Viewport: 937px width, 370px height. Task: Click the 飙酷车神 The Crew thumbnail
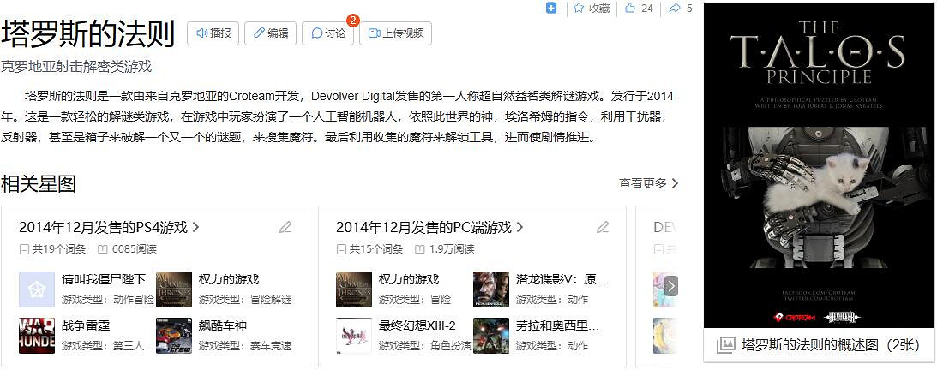pyautogui.click(x=174, y=336)
